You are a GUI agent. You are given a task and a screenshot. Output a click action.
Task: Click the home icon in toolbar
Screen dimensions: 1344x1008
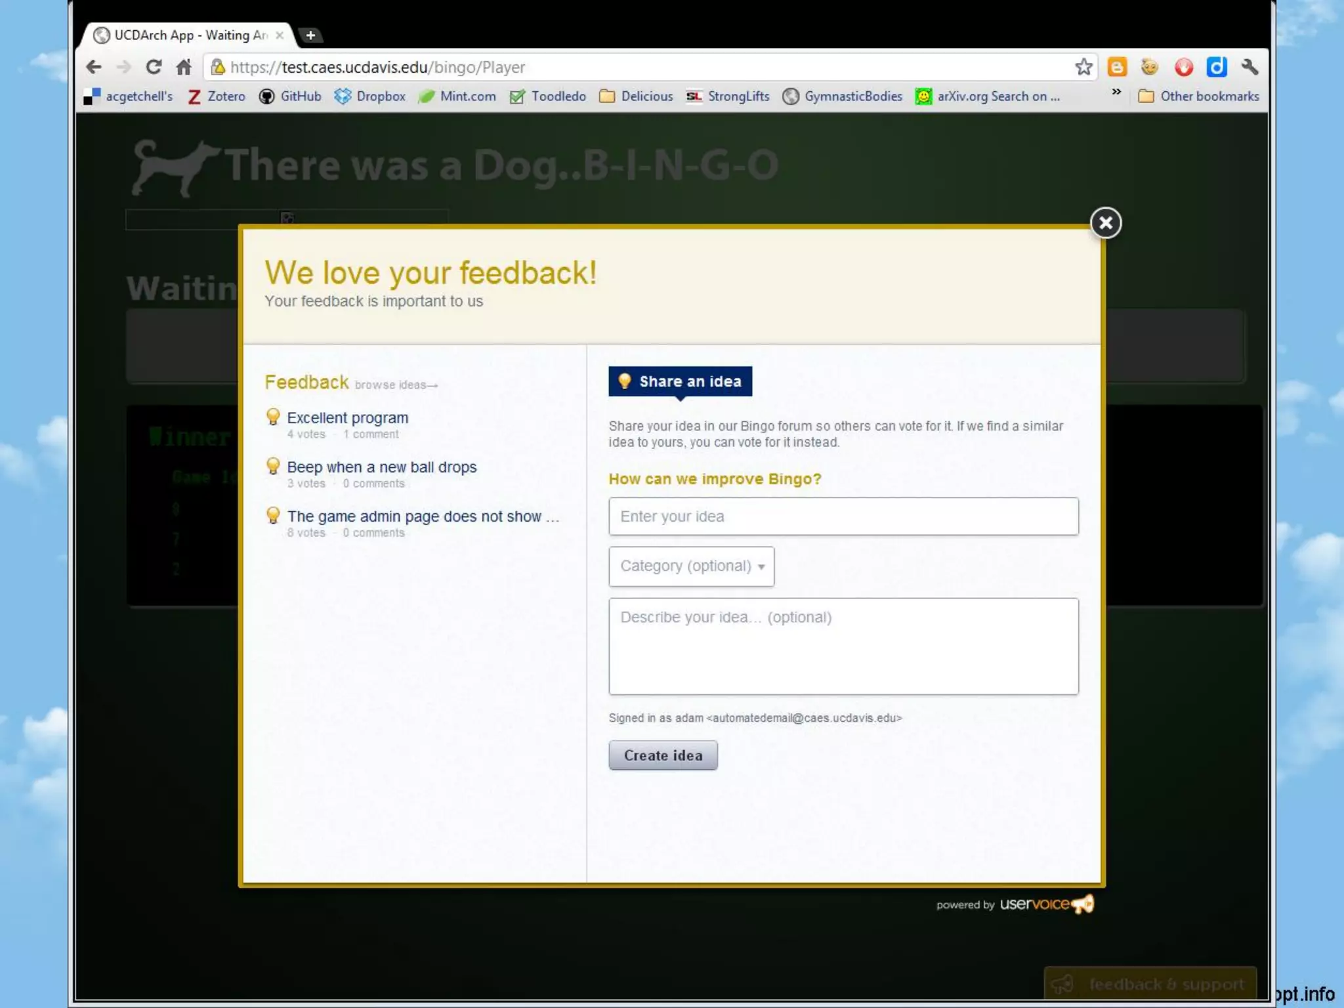[184, 67]
